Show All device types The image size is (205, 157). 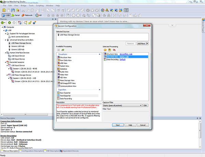click(39, 15)
